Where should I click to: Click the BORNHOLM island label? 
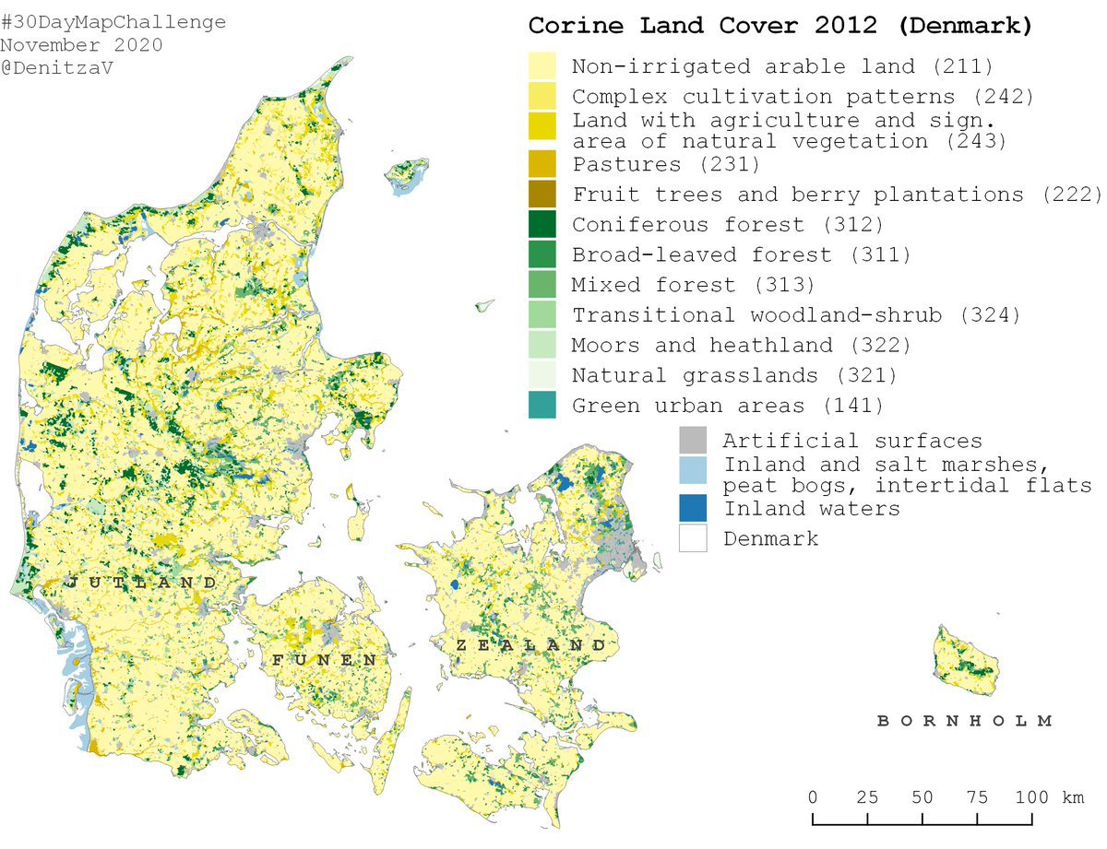point(964,722)
